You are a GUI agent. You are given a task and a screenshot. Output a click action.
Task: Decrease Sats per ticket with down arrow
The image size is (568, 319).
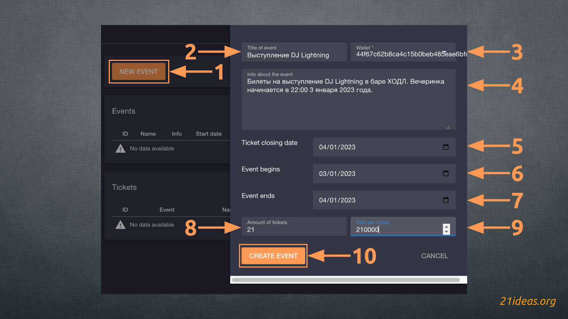[446, 232]
